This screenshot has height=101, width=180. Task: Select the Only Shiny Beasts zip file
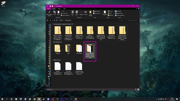[112, 33]
